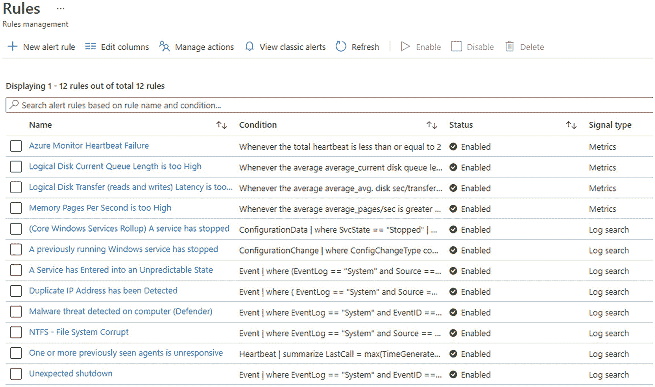Click the Status column header text

[x=461, y=125]
